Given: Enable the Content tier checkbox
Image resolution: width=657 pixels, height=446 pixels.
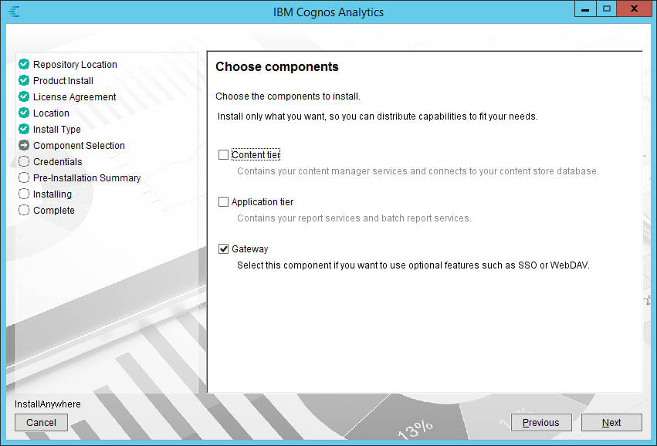Looking at the screenshot, I should tap(223, 155).
